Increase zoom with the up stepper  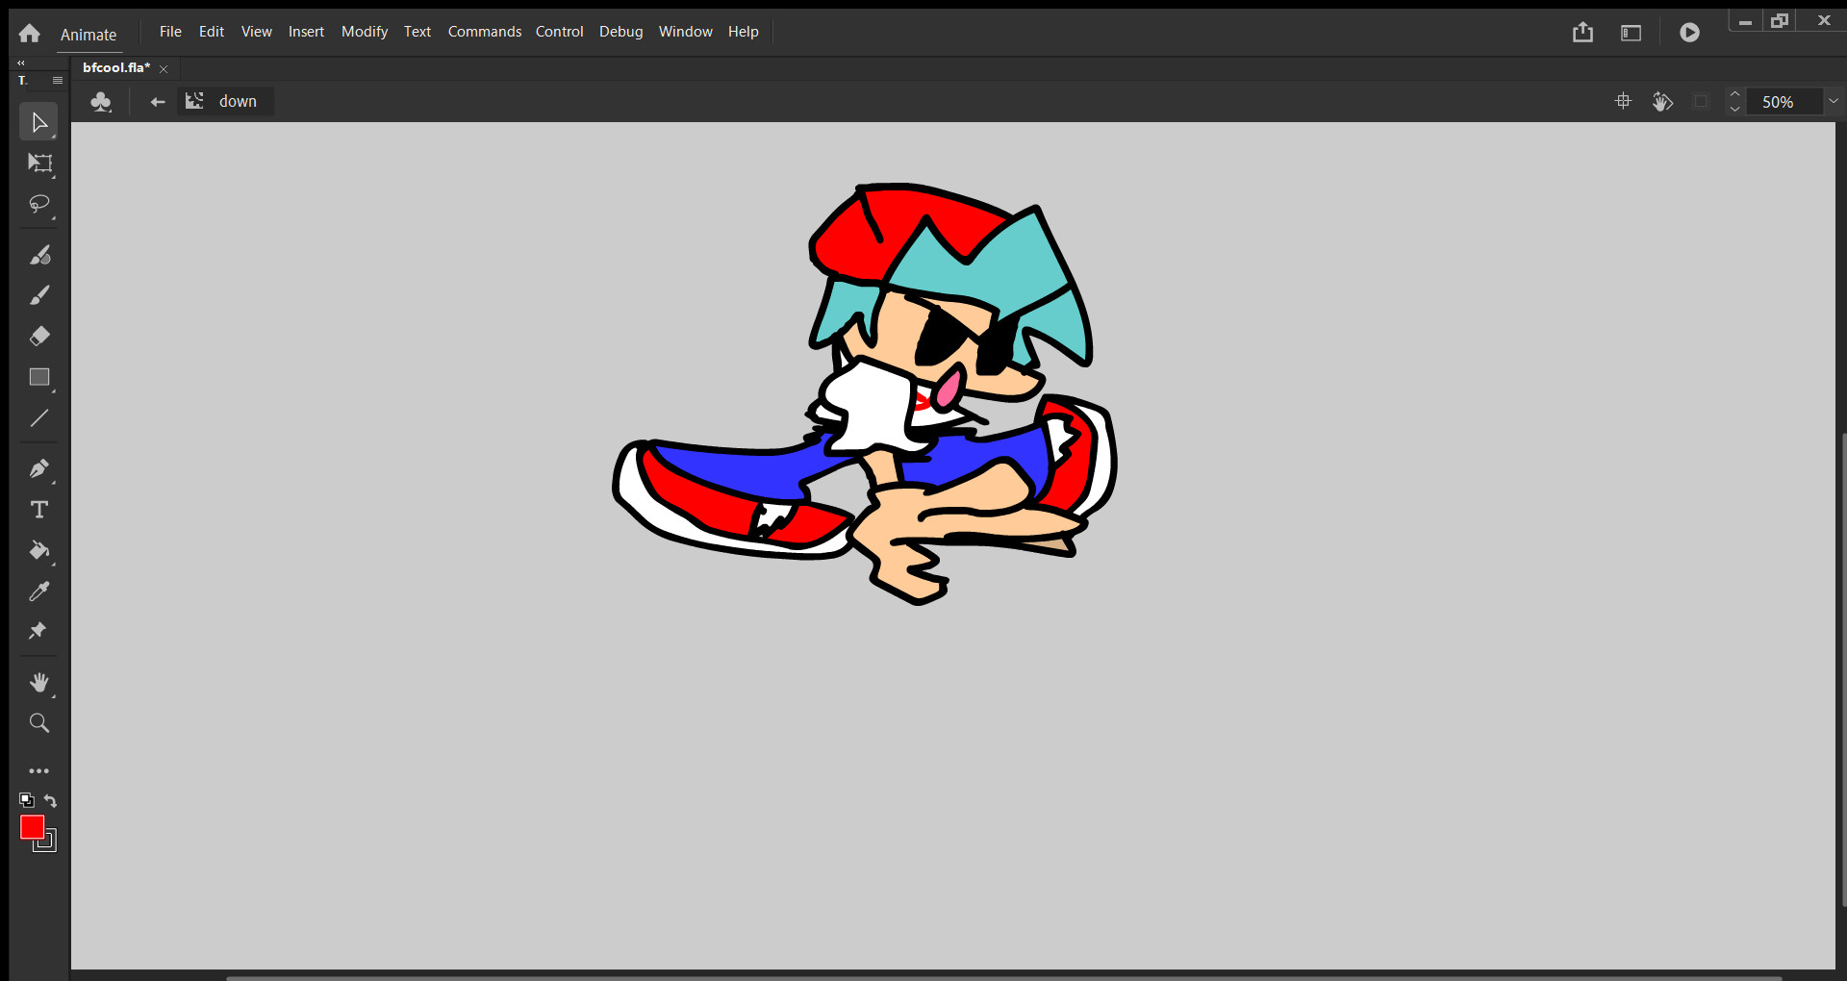click(1734, 94)
